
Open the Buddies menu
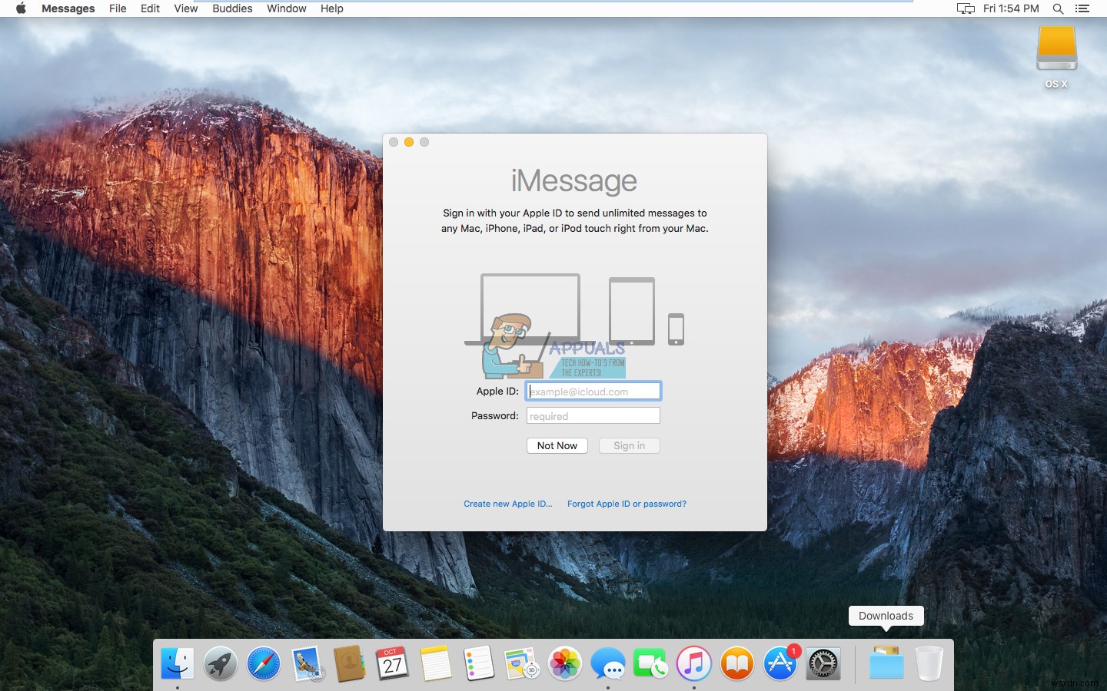point(232,8)
